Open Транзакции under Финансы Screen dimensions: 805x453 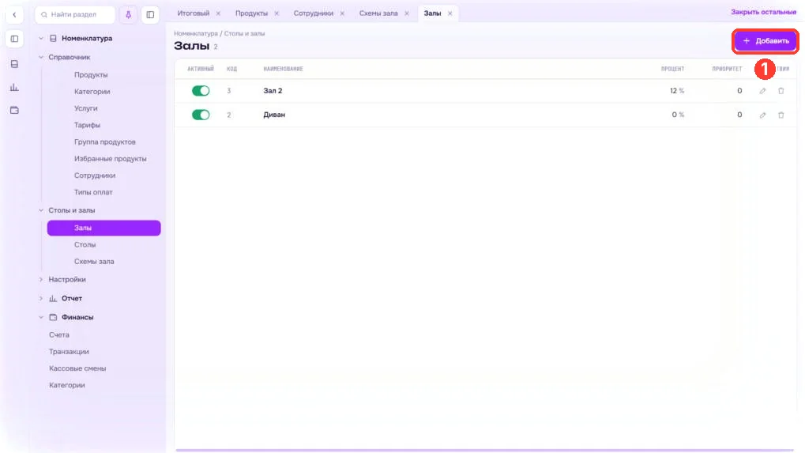click(x=69, y=352)
